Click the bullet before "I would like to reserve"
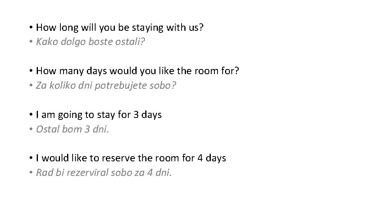Viewport: 379px width, 213px height. pos(30,158)
